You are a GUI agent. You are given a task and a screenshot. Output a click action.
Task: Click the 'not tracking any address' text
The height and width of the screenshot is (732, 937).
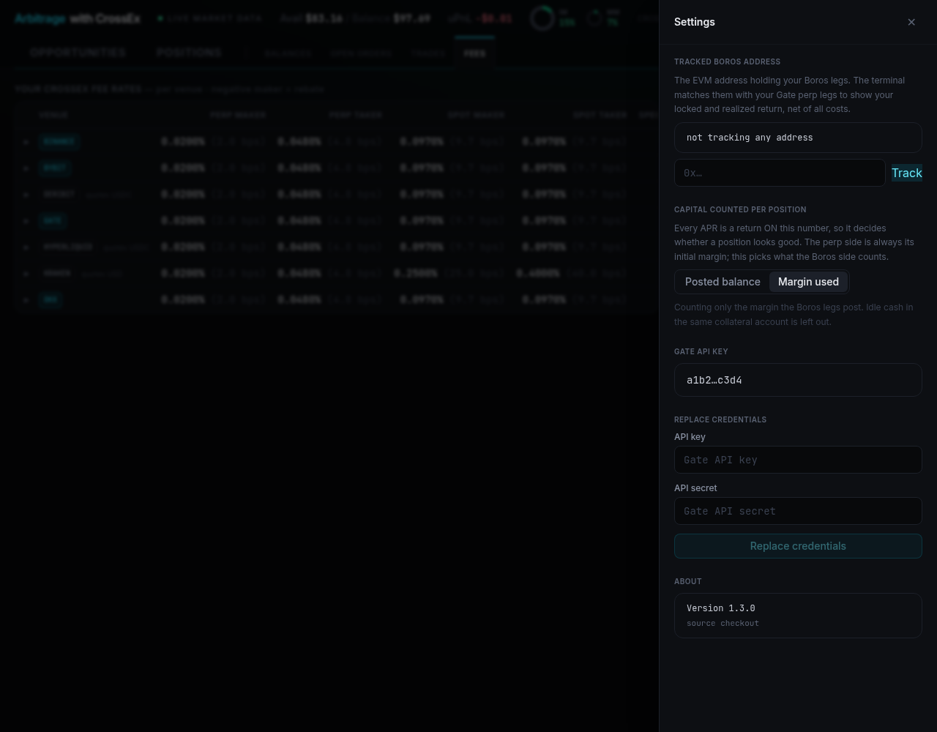pyautogui.click(x=750, y=138)
